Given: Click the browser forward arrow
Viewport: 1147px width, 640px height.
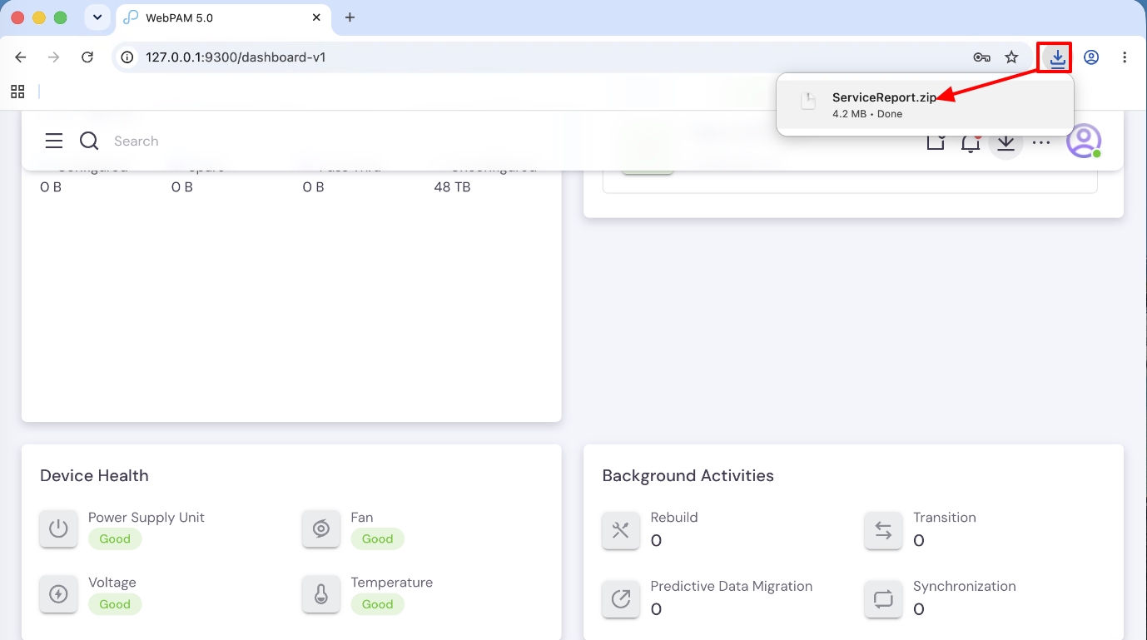Looking at the screenshot, I should point(54,57).
